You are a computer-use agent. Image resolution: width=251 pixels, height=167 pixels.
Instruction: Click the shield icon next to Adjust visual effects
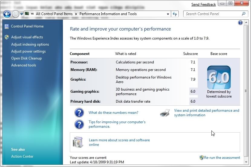tap(7, 37)
